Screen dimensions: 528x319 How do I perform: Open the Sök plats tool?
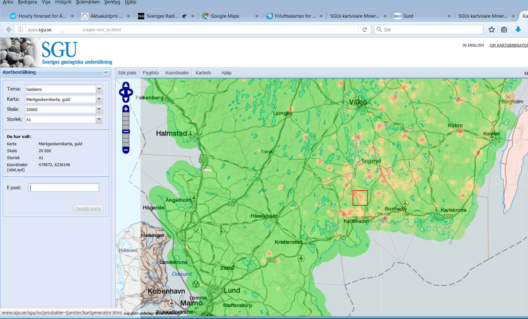tap(127, 73)
